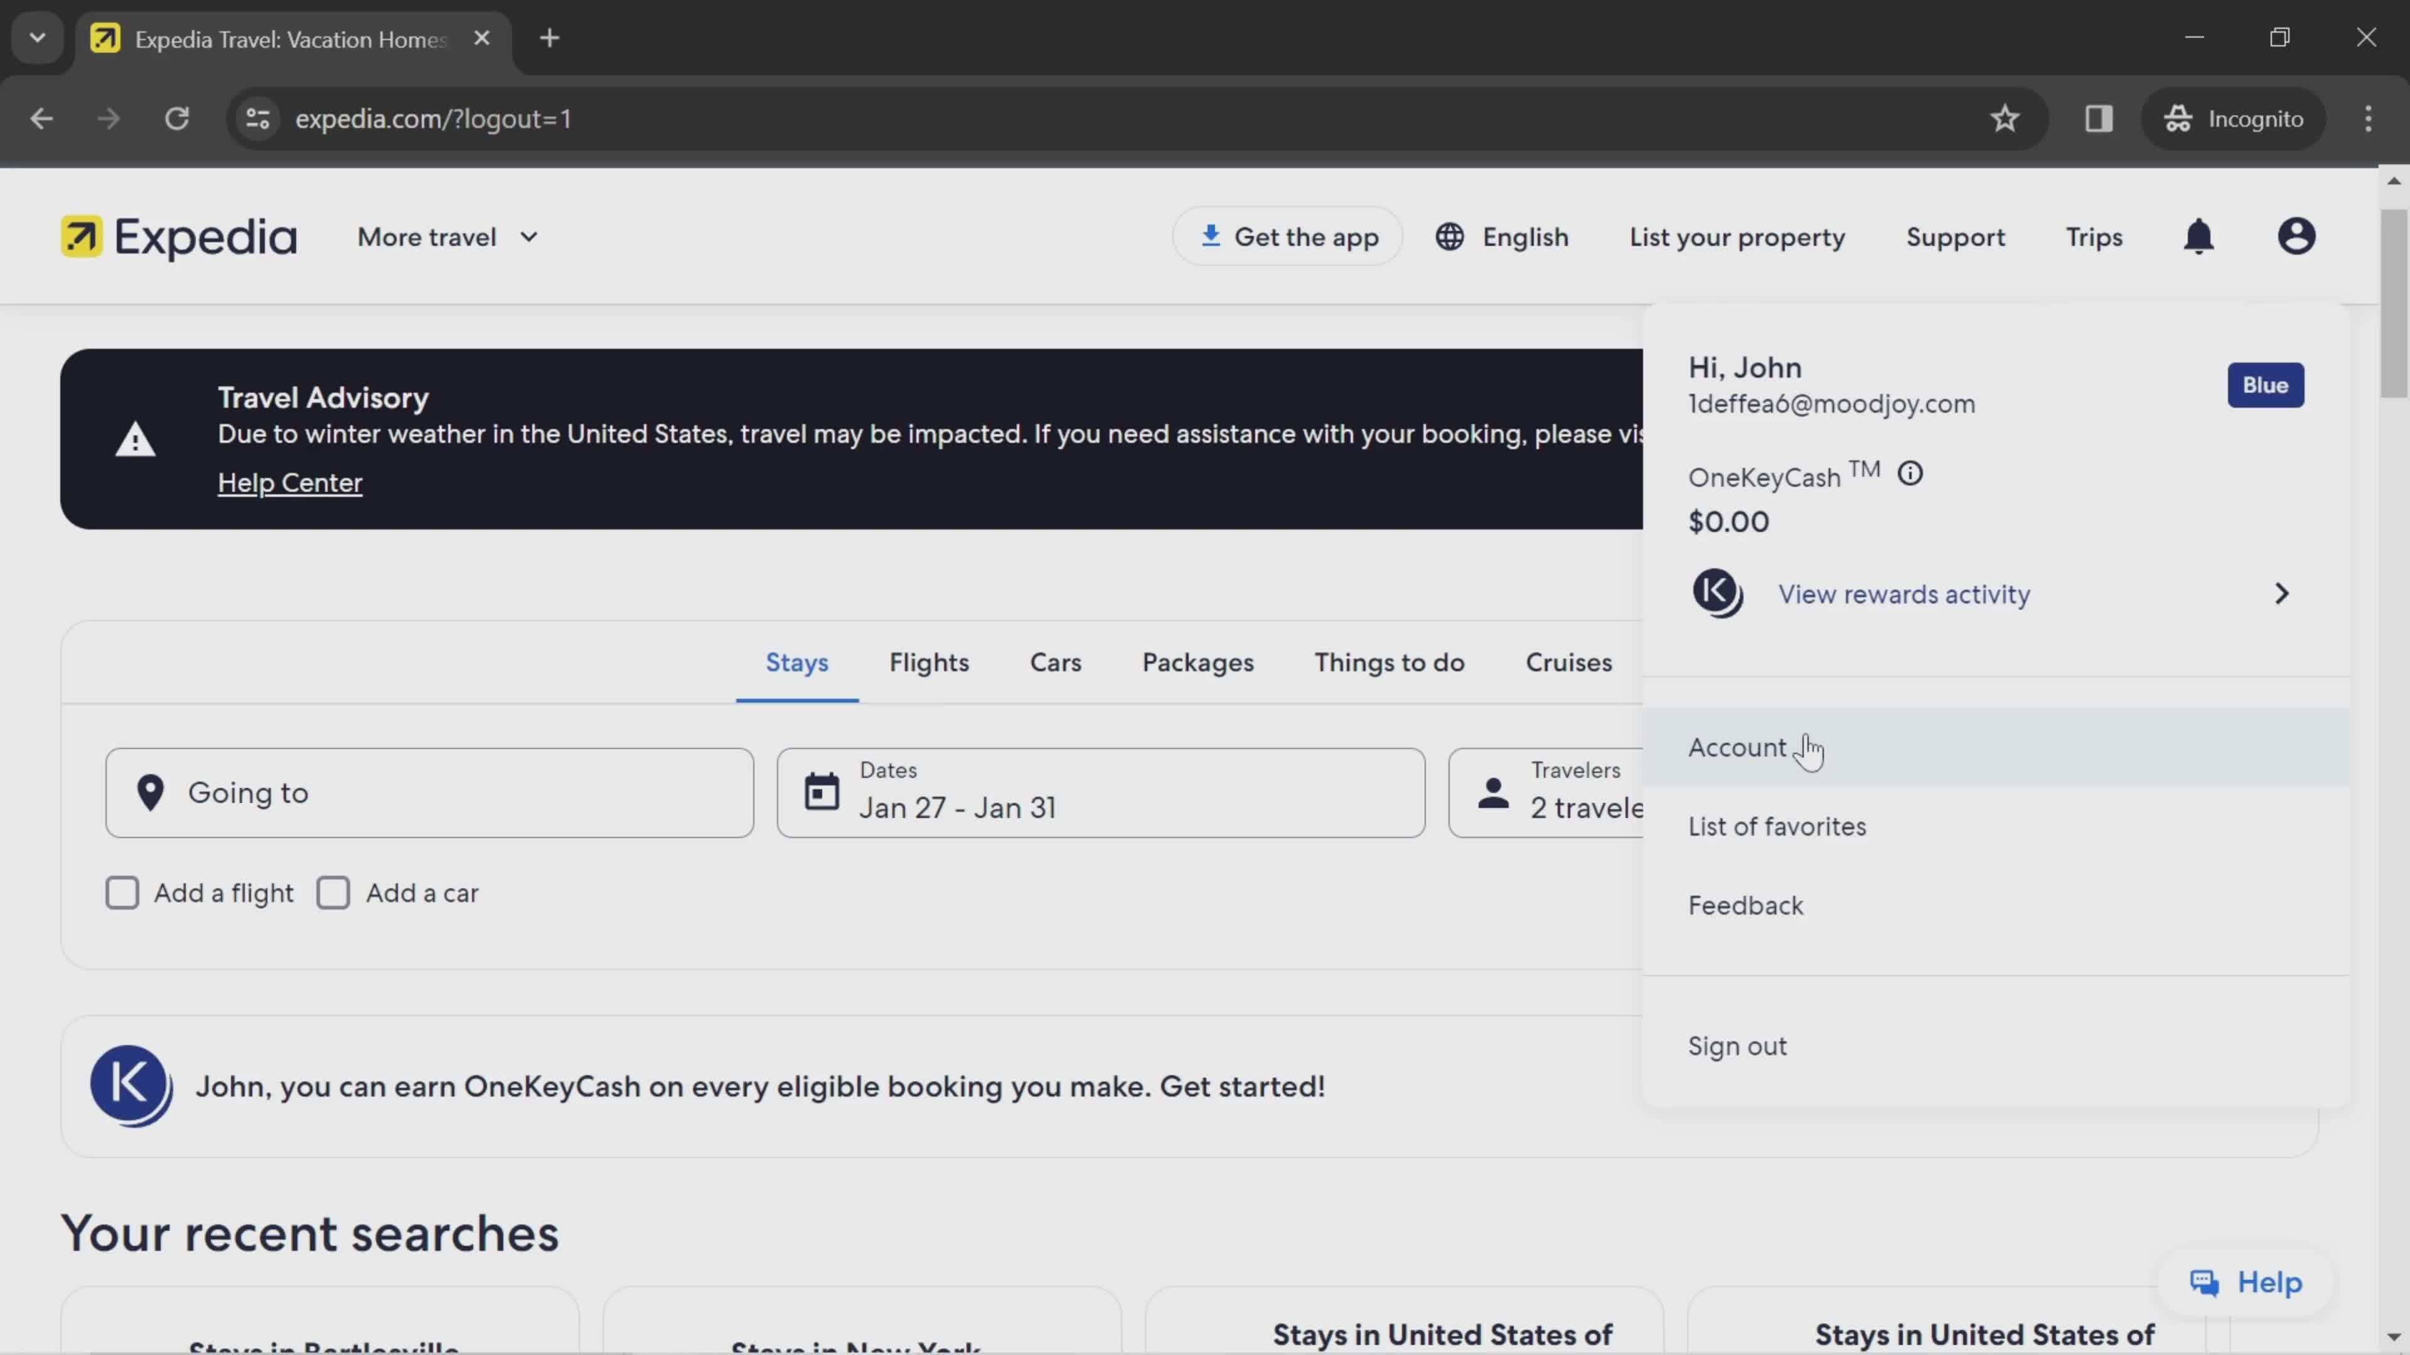
Task: Click the Dates search input field
Action: coord(1098,791)
